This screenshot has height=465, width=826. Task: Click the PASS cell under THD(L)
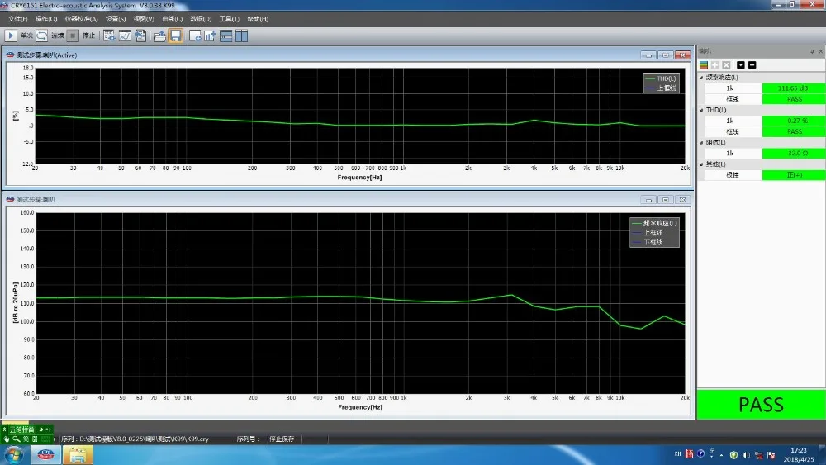click(793, 131)
